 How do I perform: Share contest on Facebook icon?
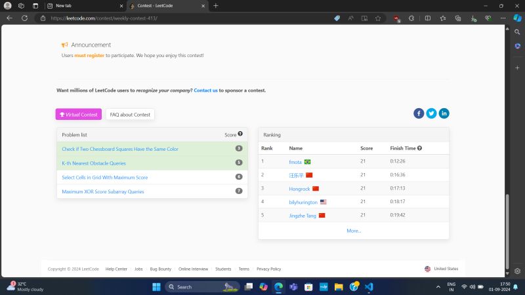pyautogui.click(x=419, y=113)
